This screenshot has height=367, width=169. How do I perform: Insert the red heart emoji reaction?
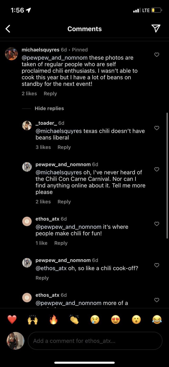(x=12, y=320)
